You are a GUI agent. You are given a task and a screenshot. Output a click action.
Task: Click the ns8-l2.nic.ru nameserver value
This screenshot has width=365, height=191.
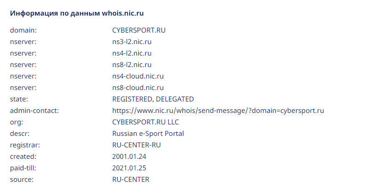click(131, 65)
